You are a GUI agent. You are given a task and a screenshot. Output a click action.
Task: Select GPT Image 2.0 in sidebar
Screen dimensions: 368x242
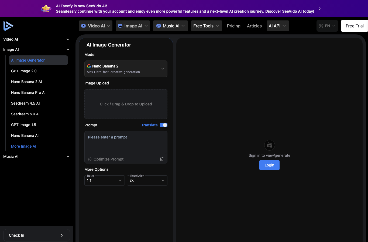[38, 71]
